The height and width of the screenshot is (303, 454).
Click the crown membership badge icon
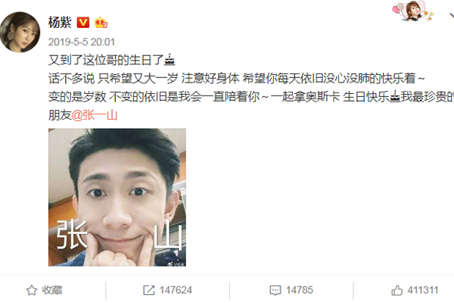click(x=101, y=22)
